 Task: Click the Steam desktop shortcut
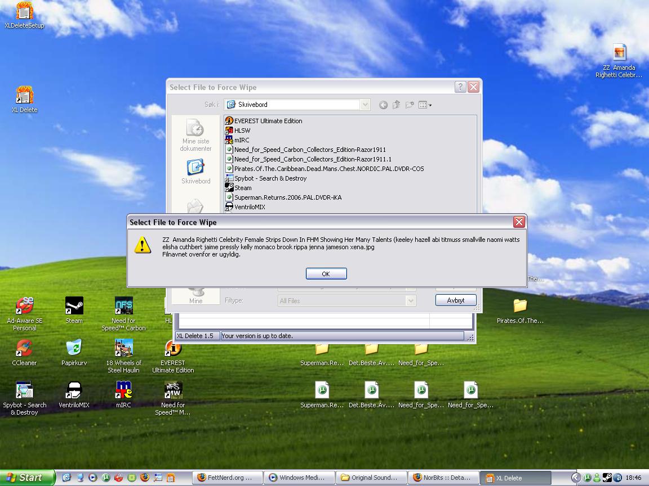click(74, 310)
